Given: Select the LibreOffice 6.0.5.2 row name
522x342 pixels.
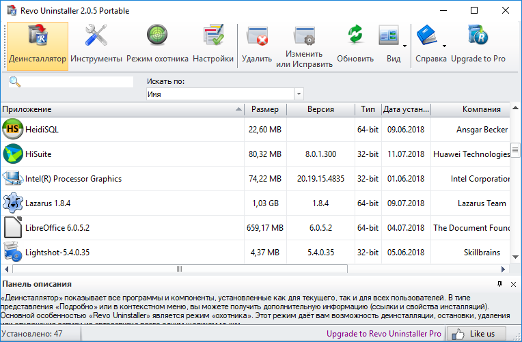Looking at the screenshot, I should pos(57,228).
